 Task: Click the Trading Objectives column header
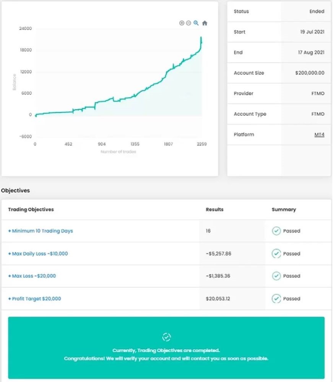[x=31, y=209]
